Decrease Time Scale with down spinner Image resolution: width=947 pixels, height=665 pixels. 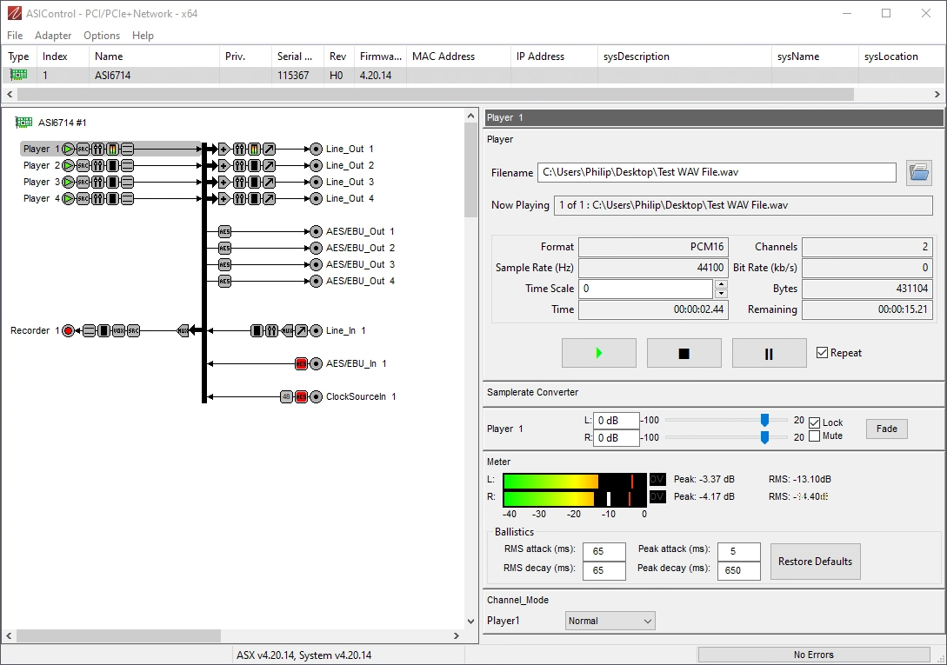721,294
